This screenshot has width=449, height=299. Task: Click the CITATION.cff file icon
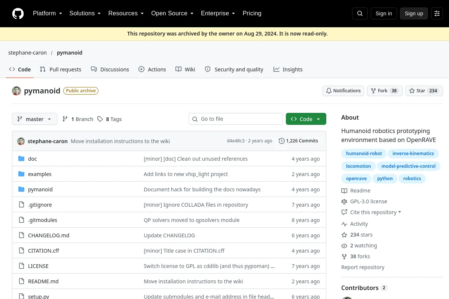21,251
